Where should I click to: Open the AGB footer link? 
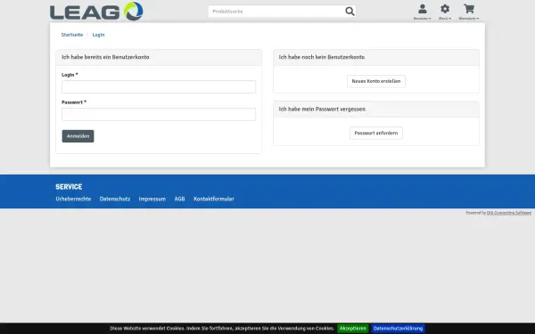(179, 199)
